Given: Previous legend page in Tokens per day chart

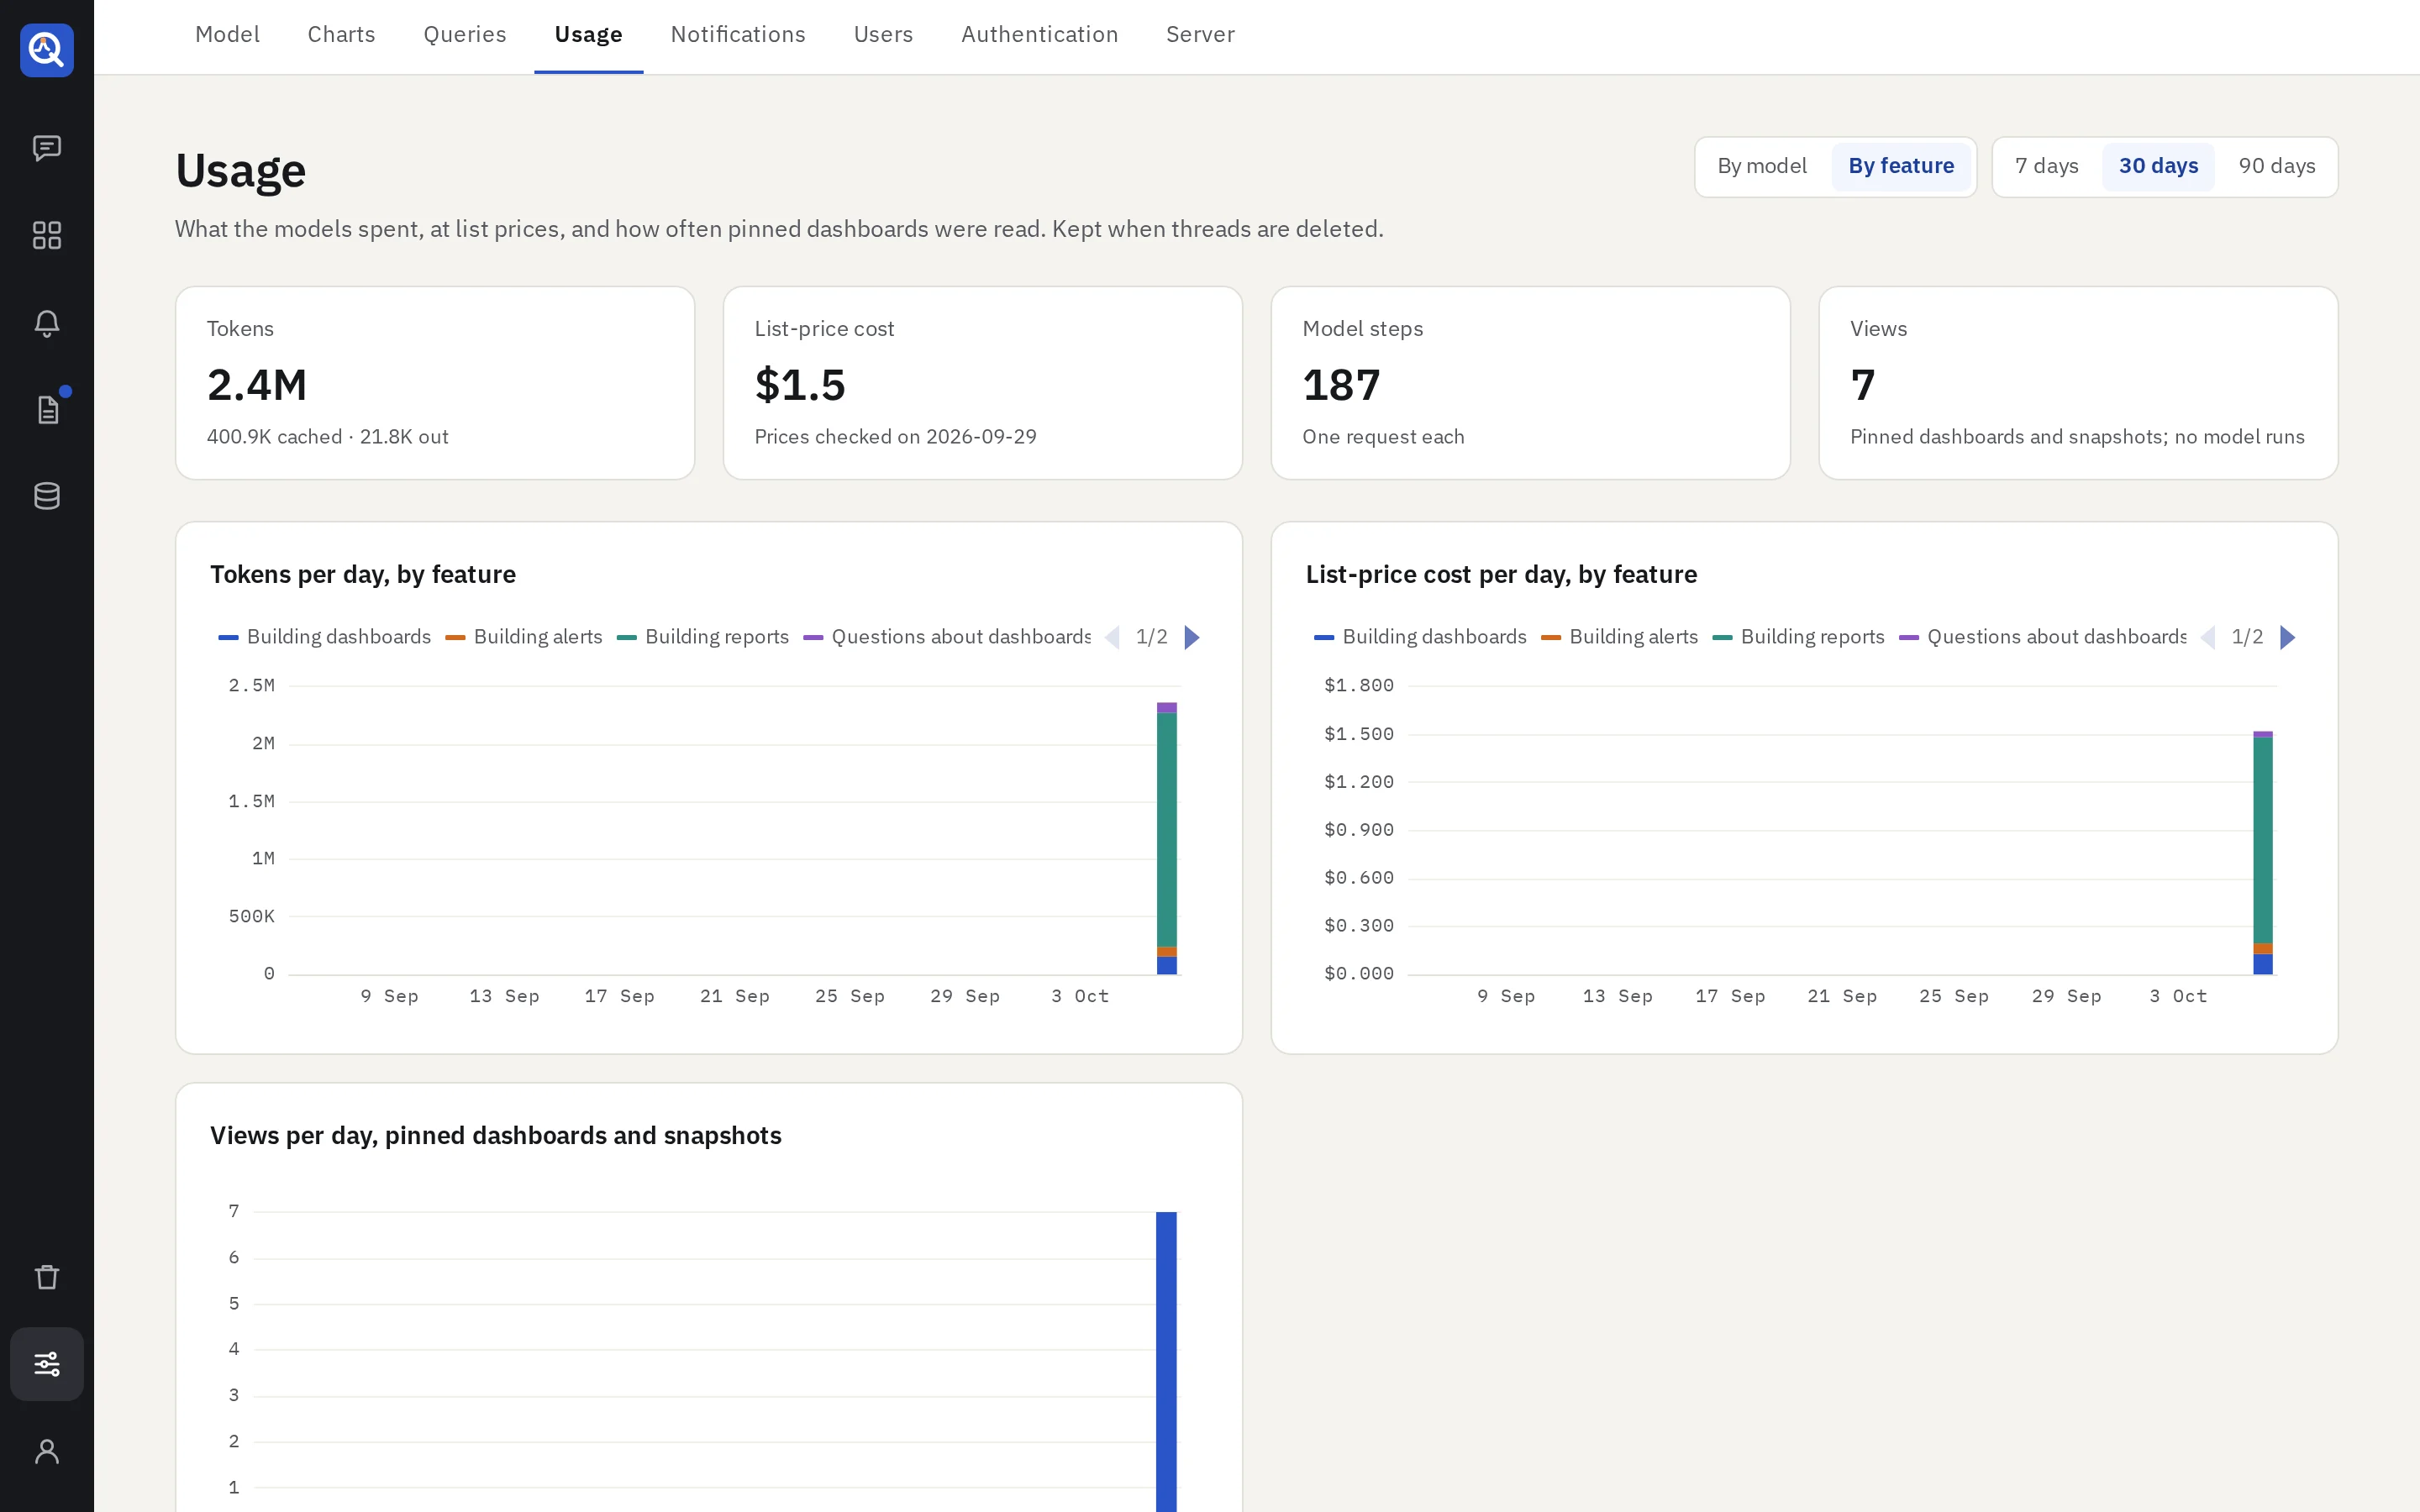Looking at the screenshot, I should pos(1112,637).
